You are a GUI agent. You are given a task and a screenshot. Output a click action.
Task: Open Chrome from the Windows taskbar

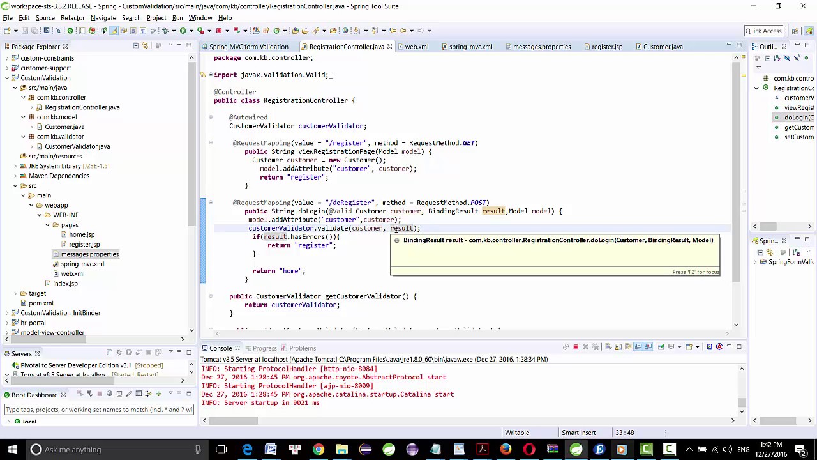pos(318,450)
